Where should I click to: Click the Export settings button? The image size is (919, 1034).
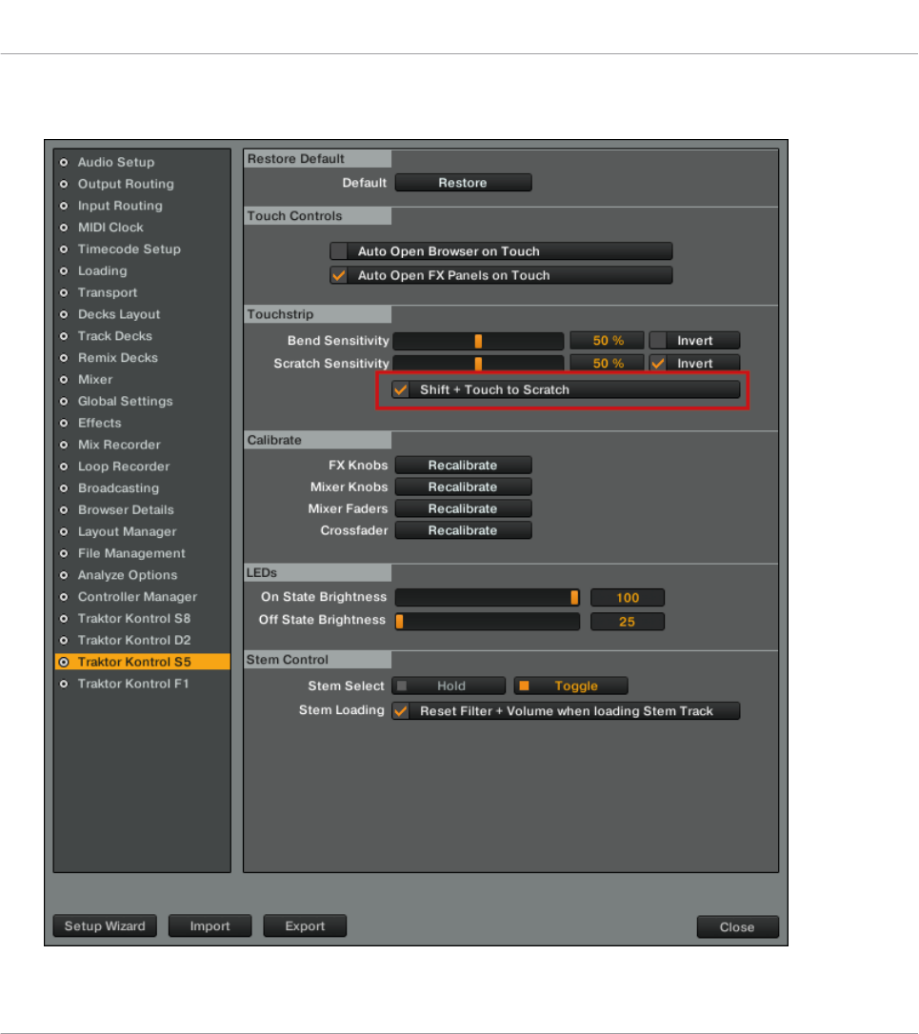305,926
